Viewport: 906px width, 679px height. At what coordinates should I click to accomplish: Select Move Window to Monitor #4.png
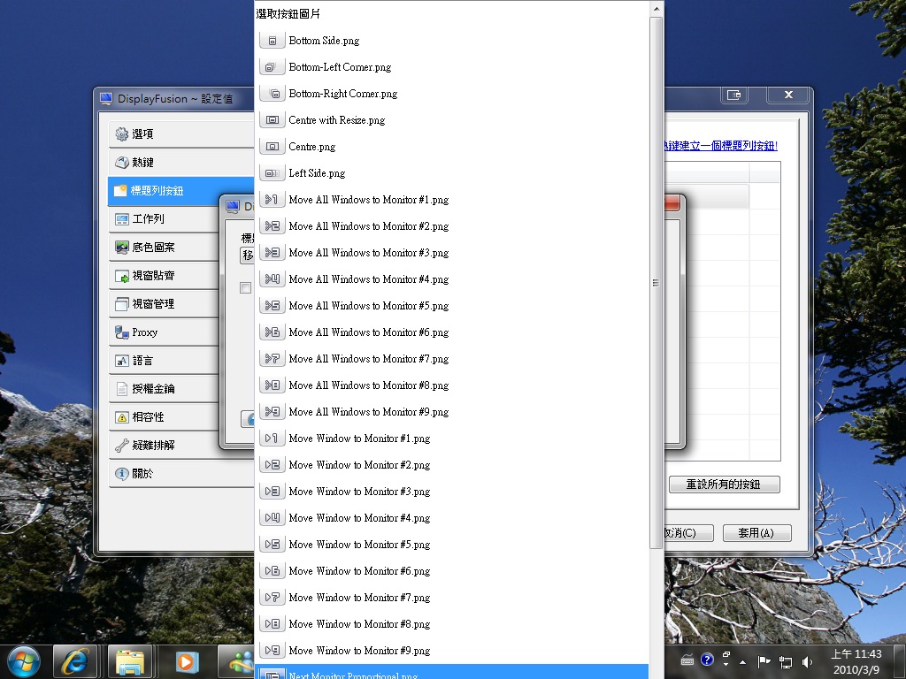(359, 518)
